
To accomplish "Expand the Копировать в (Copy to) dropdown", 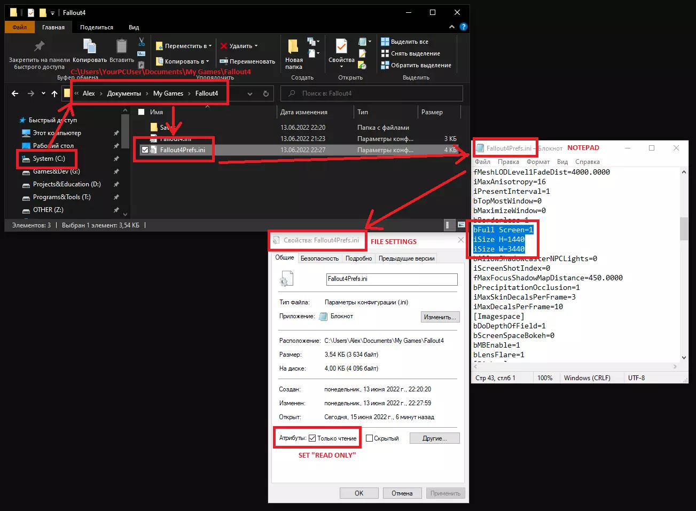I will 207,61.
